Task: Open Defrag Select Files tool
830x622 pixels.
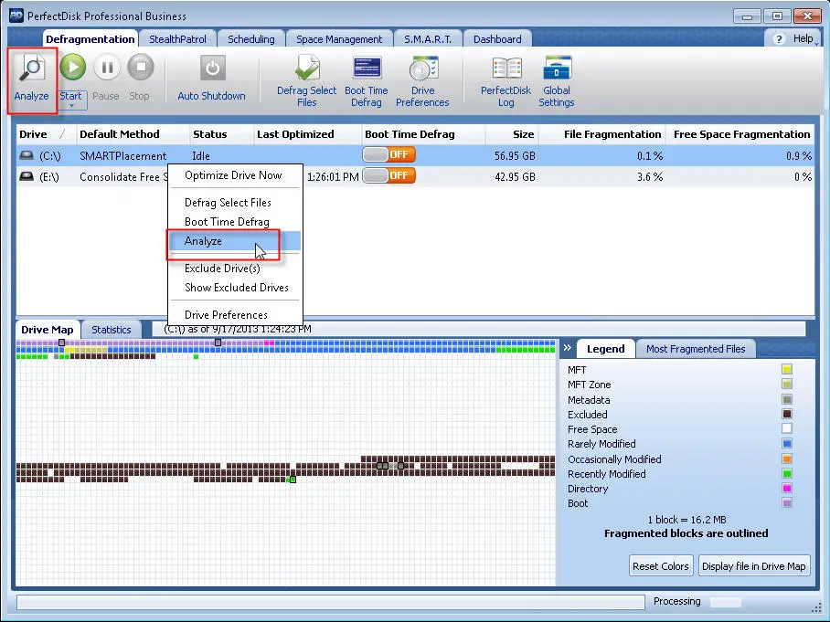Action: 306,69
